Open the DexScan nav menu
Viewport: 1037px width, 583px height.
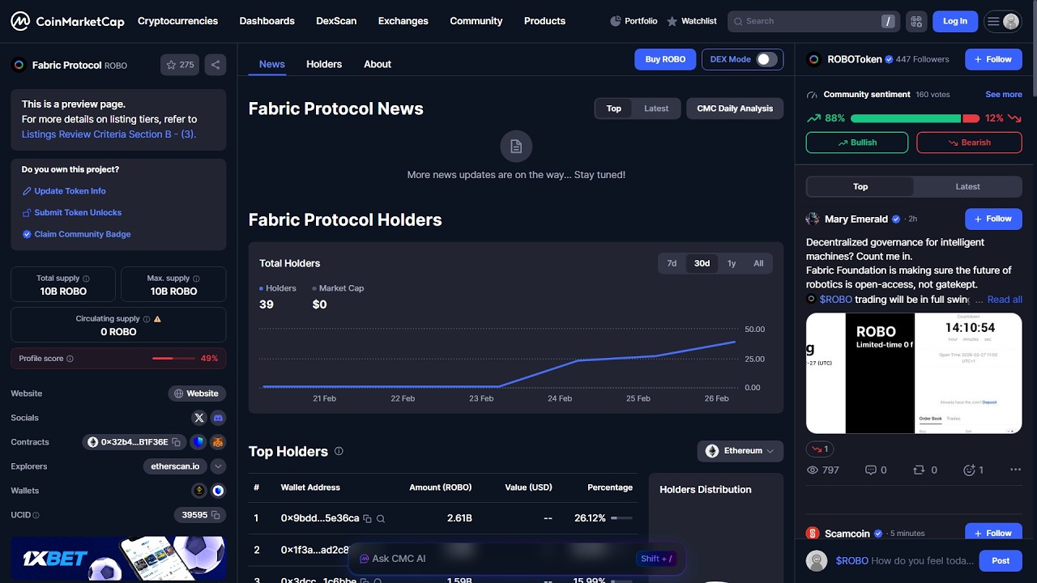point(336,21)
